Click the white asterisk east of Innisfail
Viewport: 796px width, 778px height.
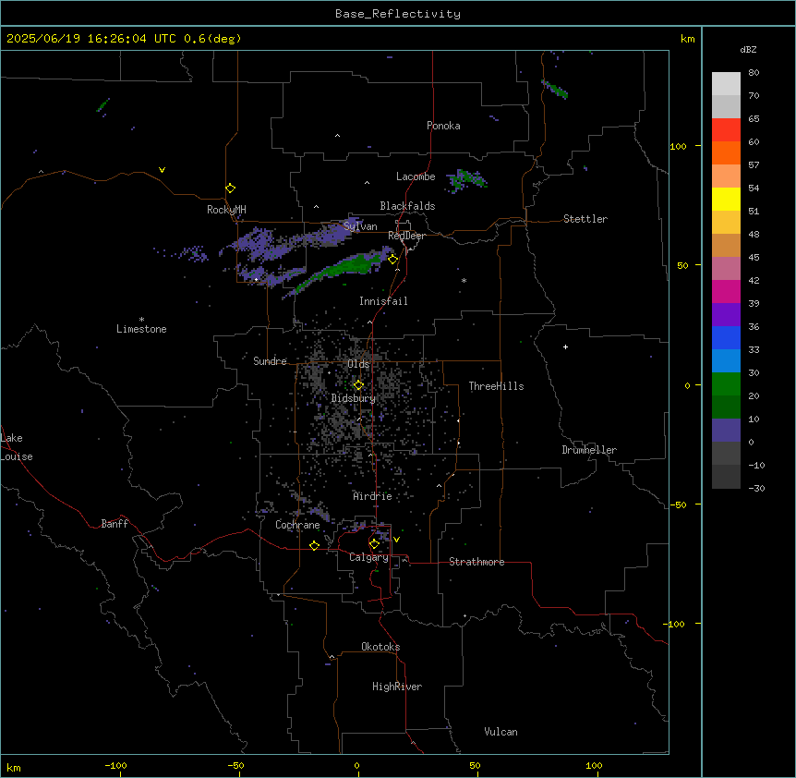464,280
